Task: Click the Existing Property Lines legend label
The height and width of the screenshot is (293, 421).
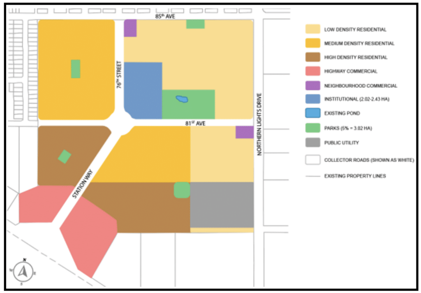Action: click(x=355, y=176)
